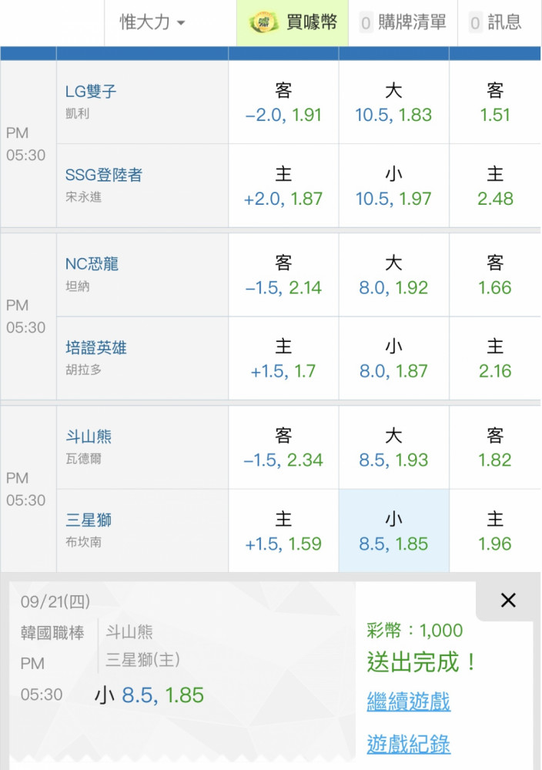The image size is (542, 770).
Task: Select LG雙子 away spread -2.0, 1.91
Action: [x=284, y=102]
